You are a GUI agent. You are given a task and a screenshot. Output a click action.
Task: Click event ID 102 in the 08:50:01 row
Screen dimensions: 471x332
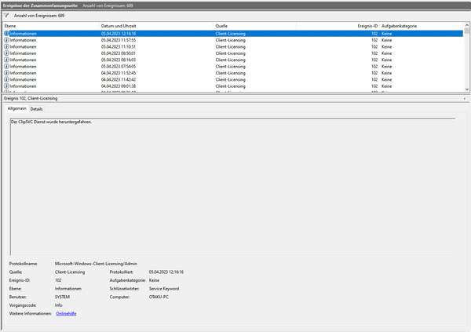pyautogui.click(x=374, y=53)
